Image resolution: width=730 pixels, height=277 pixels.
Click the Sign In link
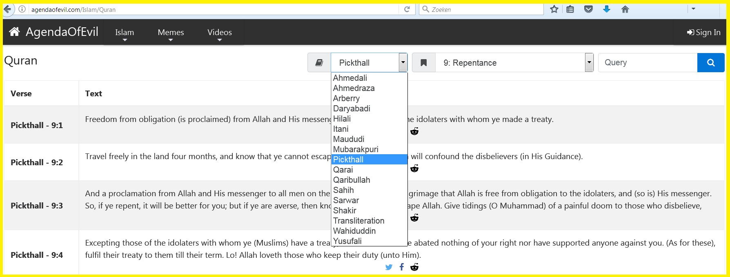click(703, 32)
